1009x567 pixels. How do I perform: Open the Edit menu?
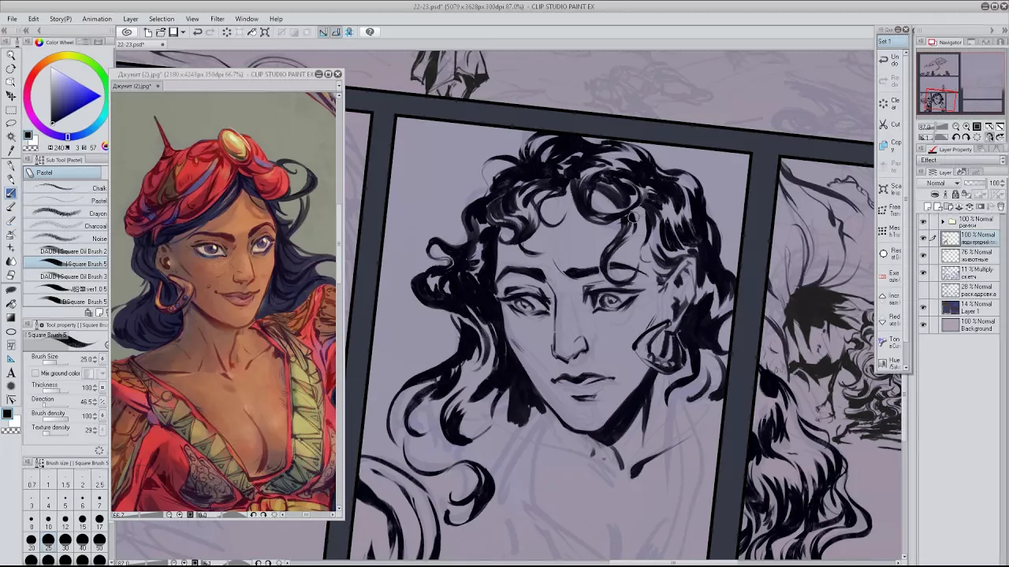[34, 19]
